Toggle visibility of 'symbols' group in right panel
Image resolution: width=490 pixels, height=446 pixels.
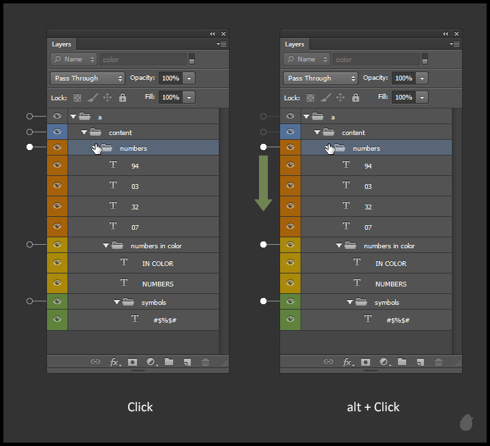[x=290, y=302]
